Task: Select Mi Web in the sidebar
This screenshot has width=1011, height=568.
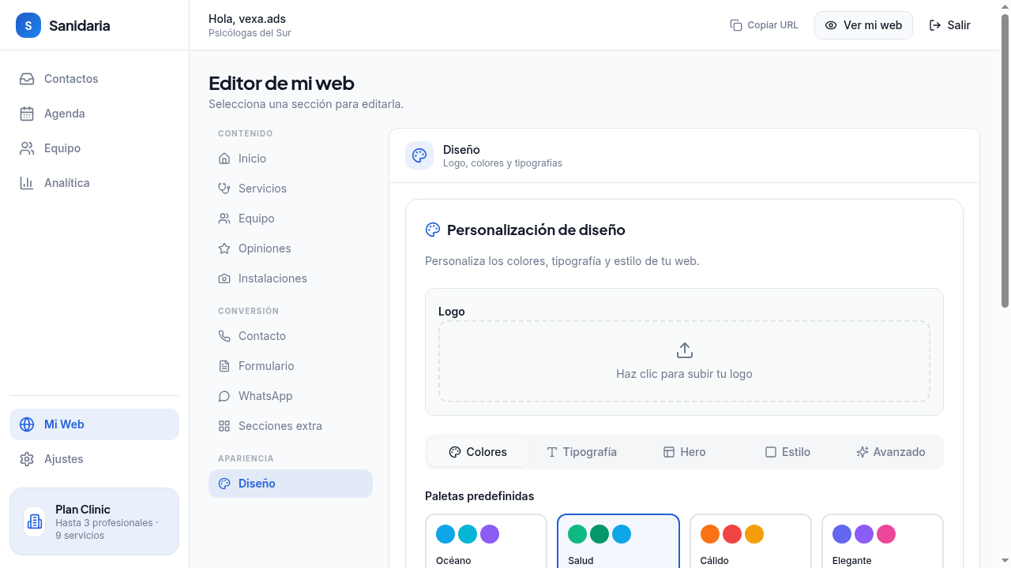Action: click(94, 424)
